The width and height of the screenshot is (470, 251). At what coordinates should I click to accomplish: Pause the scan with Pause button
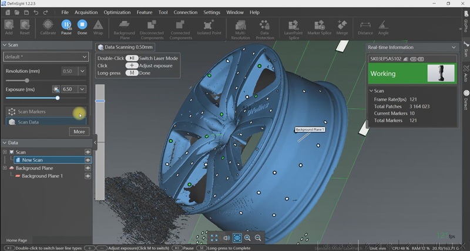click(66, 25)
